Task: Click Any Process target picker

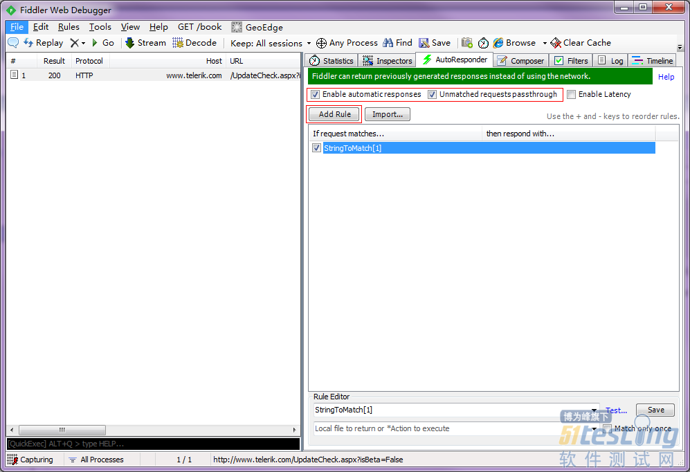Action: 347,43
